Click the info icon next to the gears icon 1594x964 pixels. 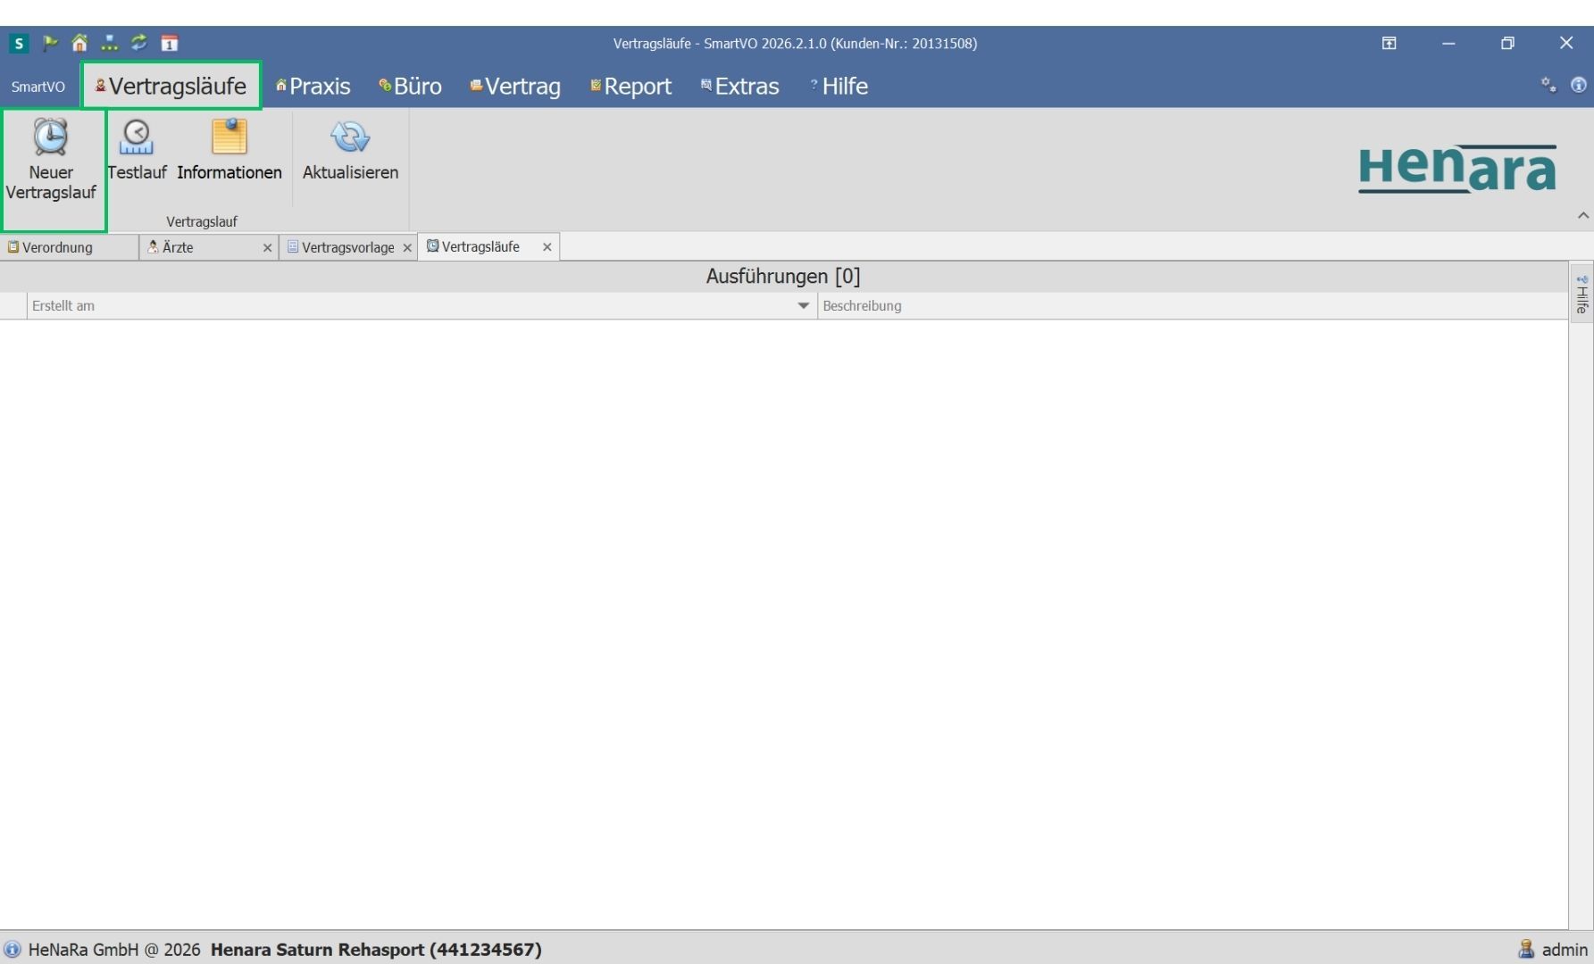[1579, 85]
